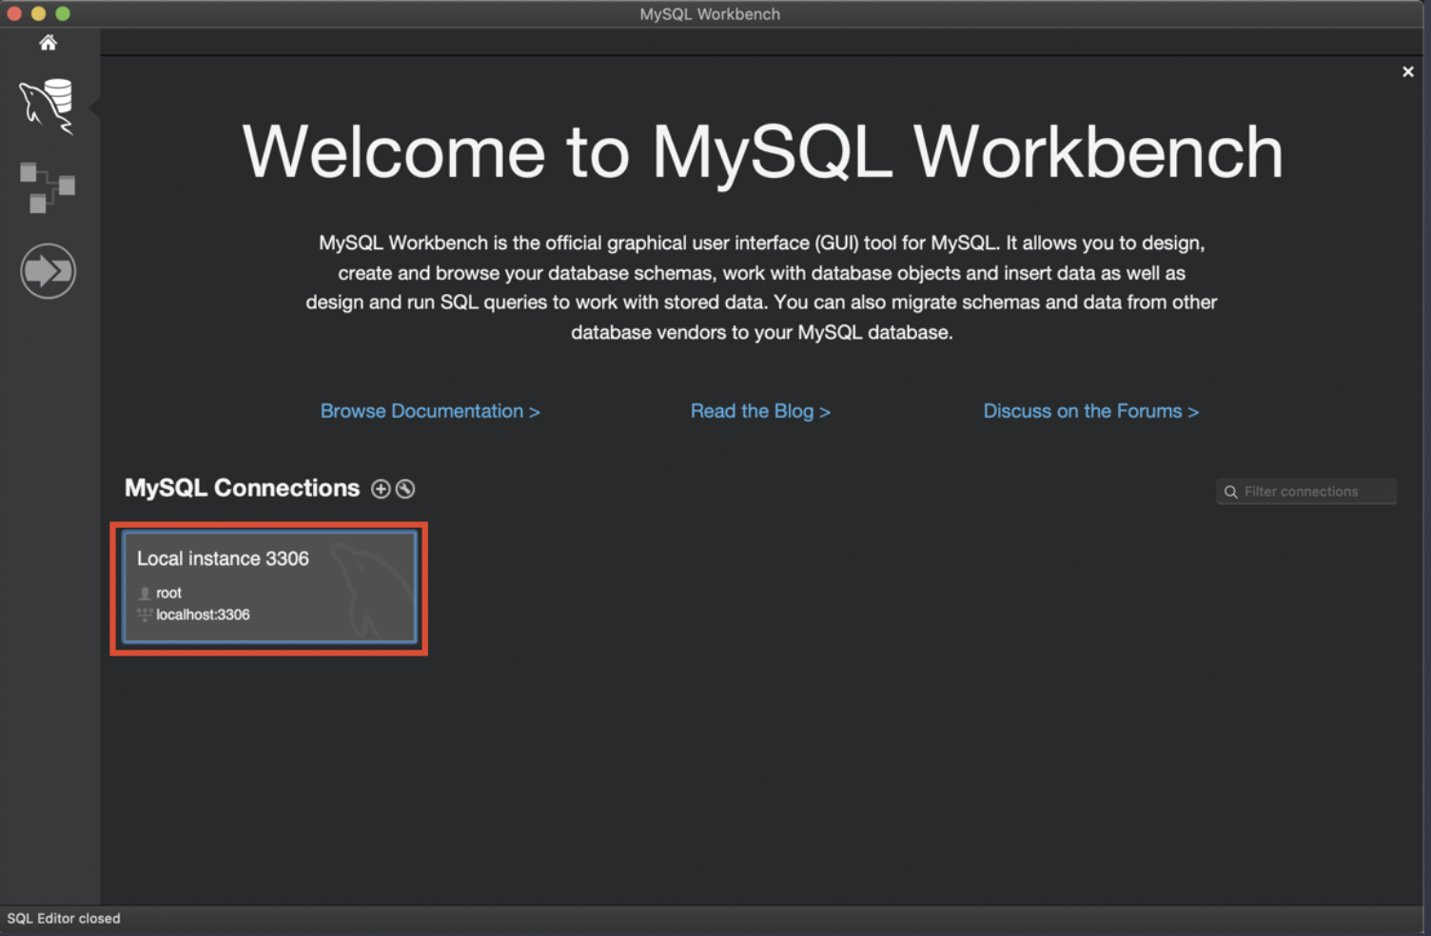The image size is (1431, 936).
Task: Click the MySQL Connections heading
Action: (x=242, y=488)
